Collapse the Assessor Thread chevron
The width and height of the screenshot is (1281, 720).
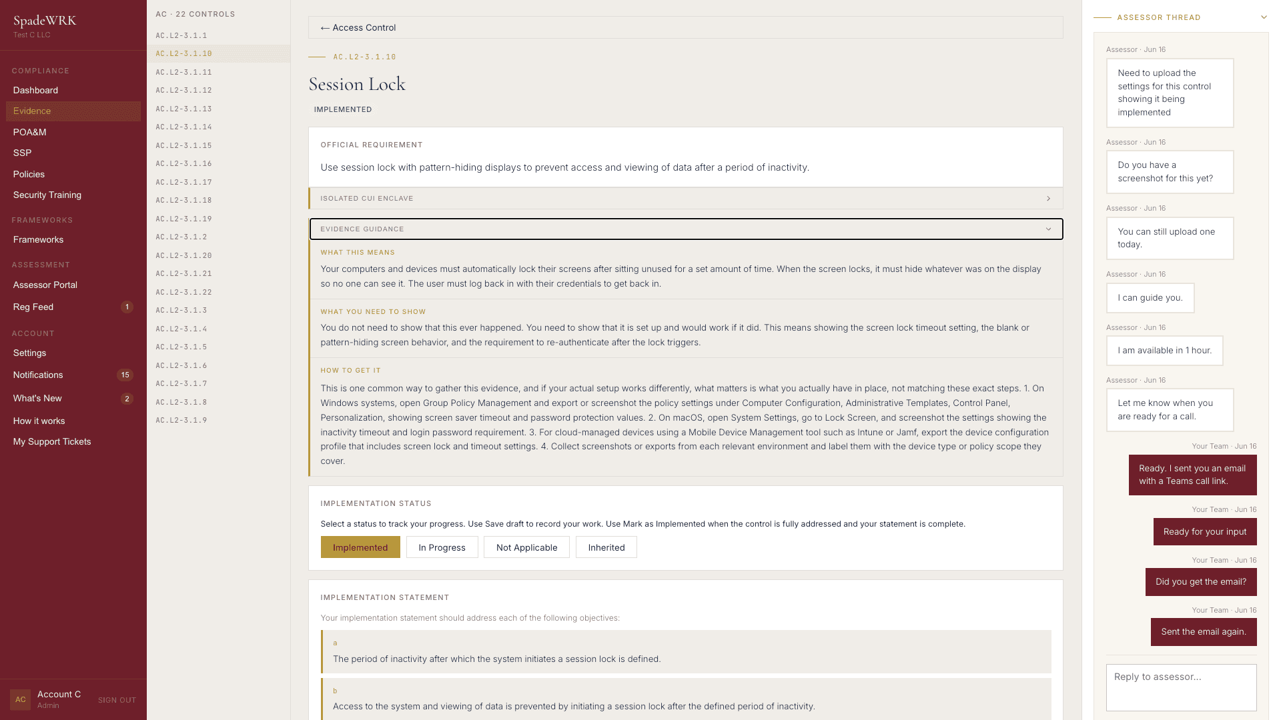click(1264, 17)
